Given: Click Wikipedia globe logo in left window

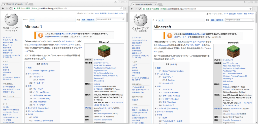Looking at the screenshot, I should tap(11, 19).
